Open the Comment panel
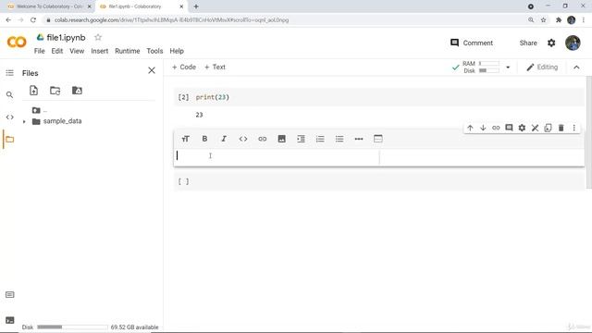Screen dimensions: 592x333 [472, 43]
